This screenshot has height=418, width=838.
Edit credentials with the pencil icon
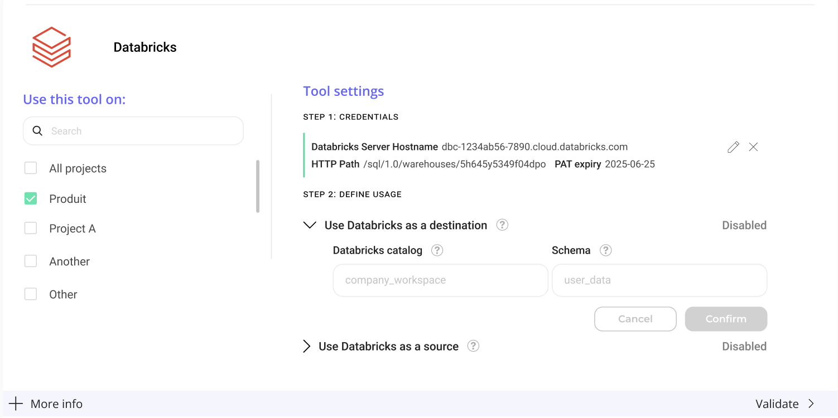733,147
